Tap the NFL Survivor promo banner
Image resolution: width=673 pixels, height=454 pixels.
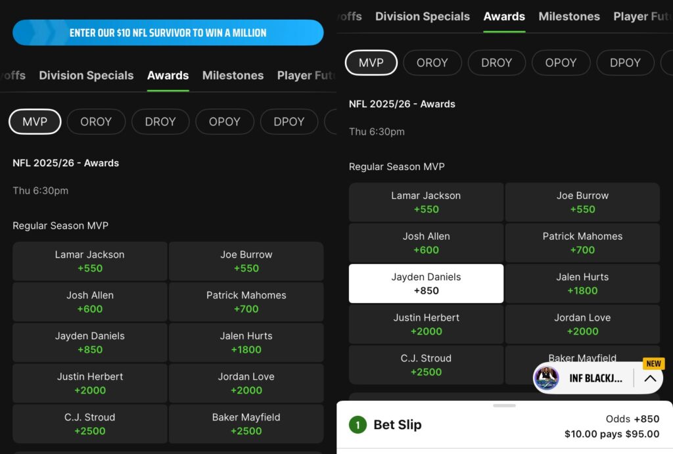(168, 33)
